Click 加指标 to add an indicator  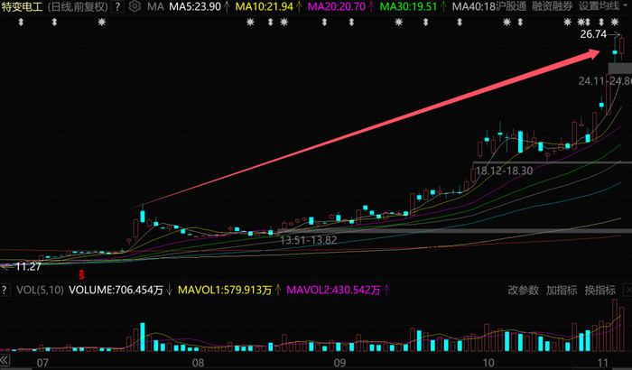[562, 290]
